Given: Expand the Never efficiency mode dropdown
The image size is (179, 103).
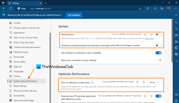Looking at the screenshot, I should point(154,82).
